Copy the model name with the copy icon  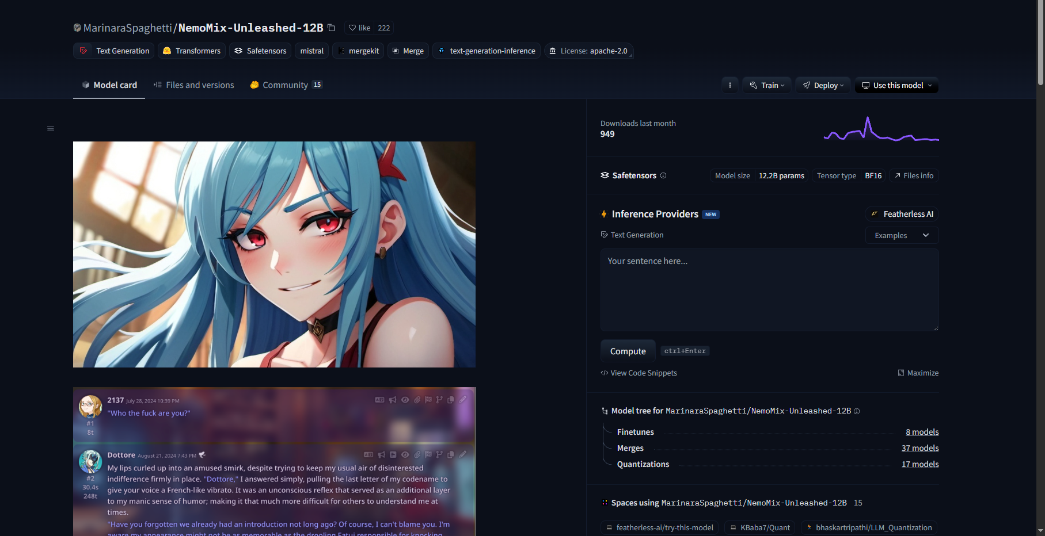(x=331, y=28)
